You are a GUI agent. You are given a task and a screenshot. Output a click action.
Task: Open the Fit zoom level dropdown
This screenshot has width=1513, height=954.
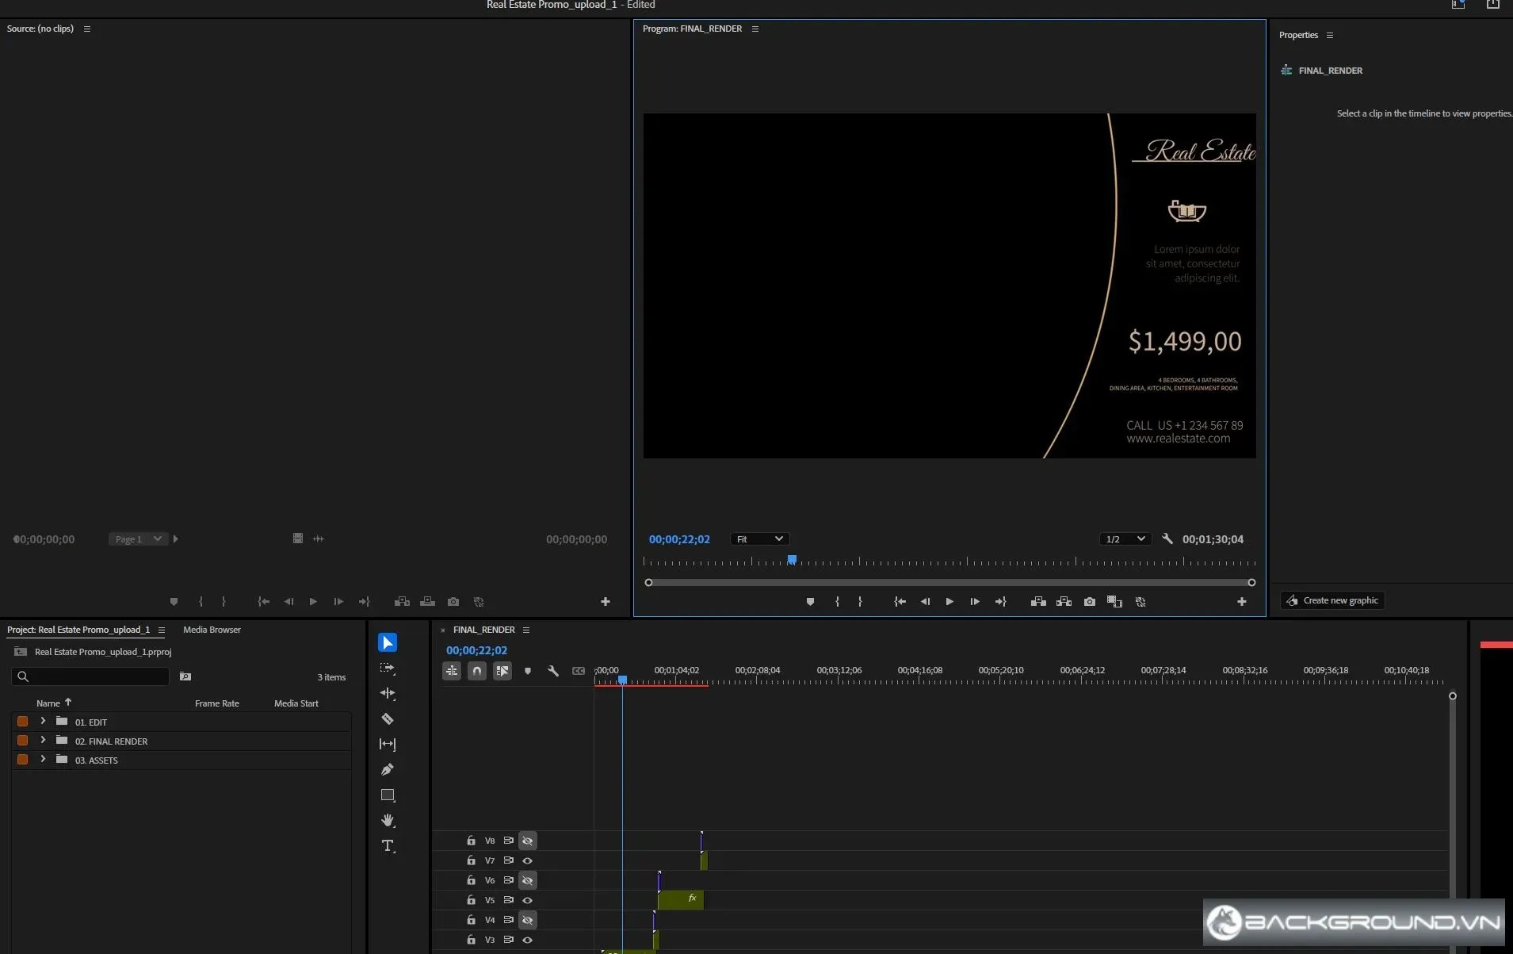click(759, 539)
